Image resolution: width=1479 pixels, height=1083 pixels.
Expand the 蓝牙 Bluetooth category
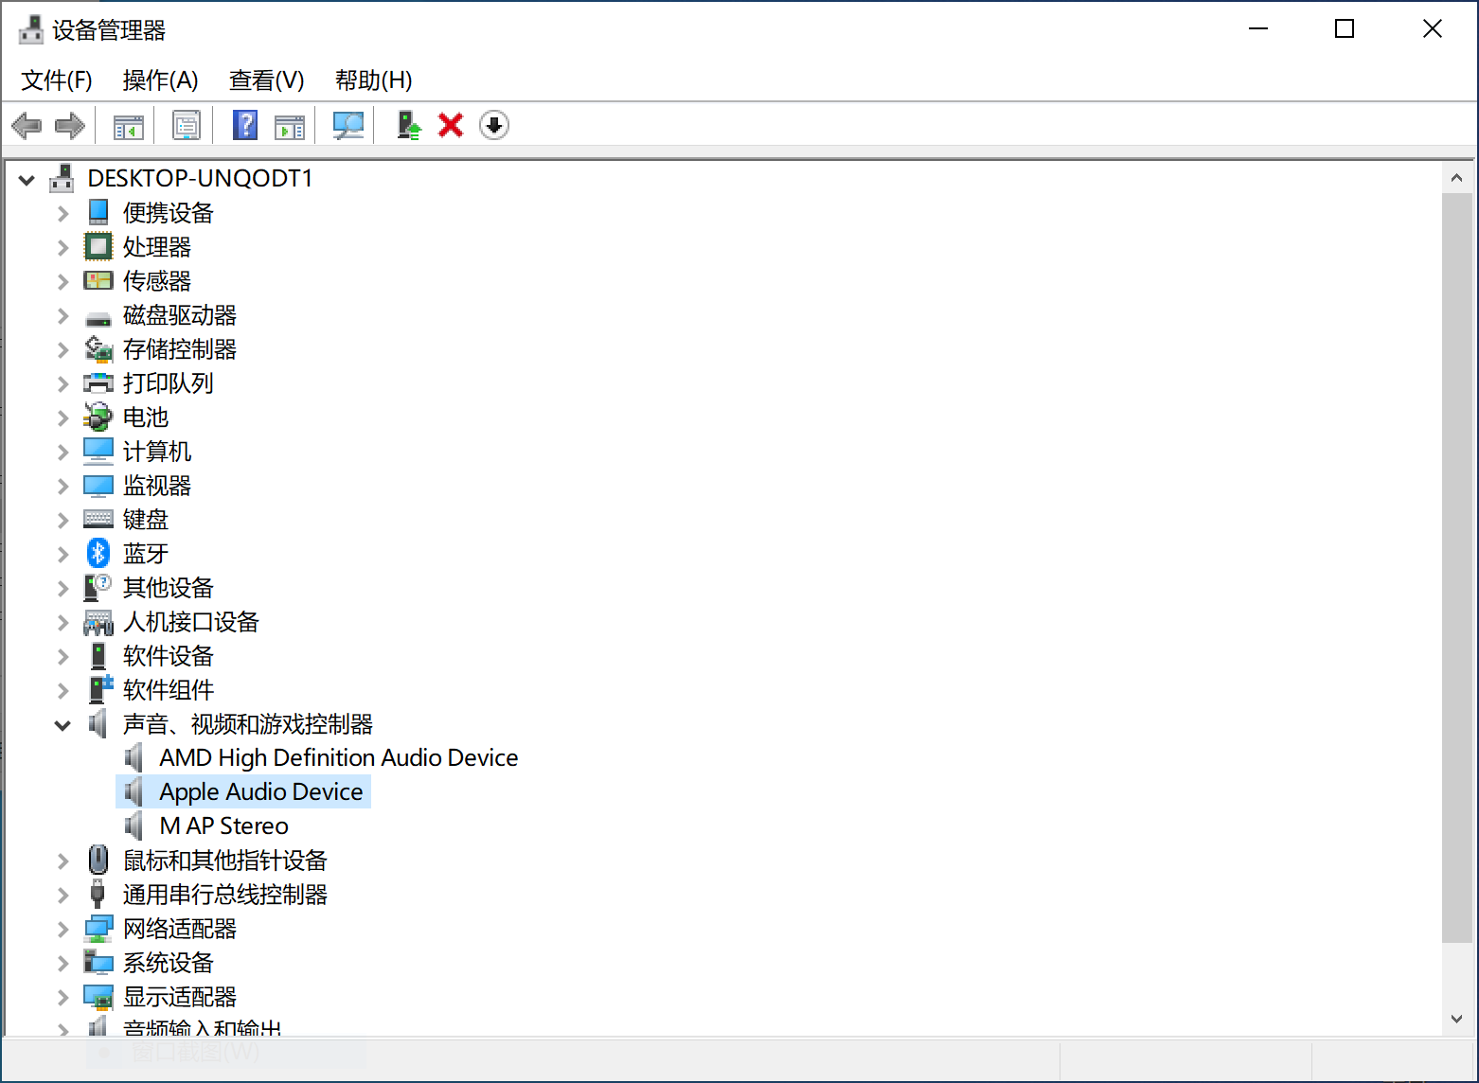pos(62,554)
